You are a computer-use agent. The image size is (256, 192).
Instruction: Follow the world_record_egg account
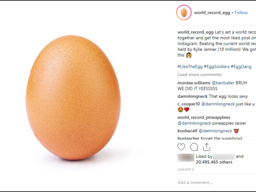click(241, 13)
